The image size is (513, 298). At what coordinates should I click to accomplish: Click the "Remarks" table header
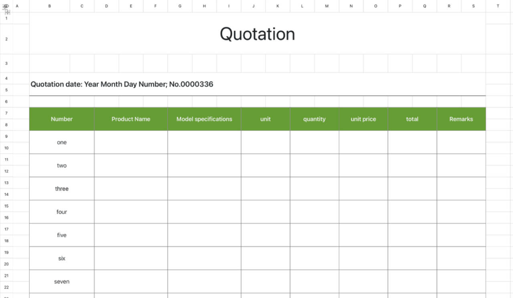pyautogui.click(x=461, y=119)
